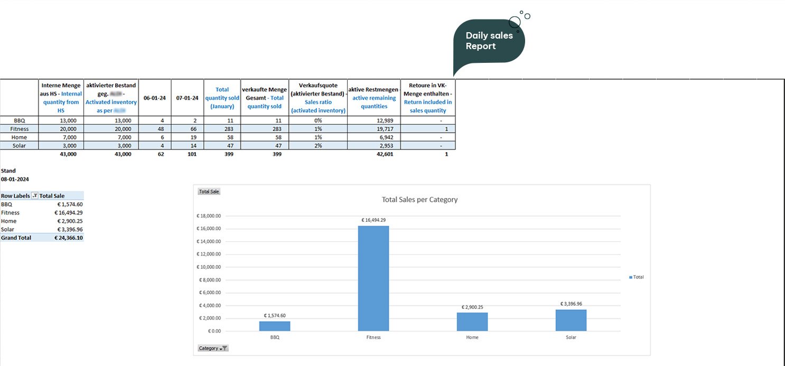This screenshot has width=785, height=366.
Task: Click the Total Sale field button on chart
Action: [x=209, y=192]
